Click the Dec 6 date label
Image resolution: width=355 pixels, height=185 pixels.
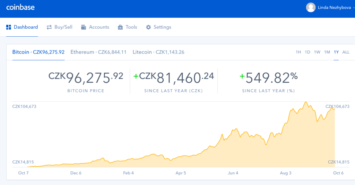coord(76,173)
